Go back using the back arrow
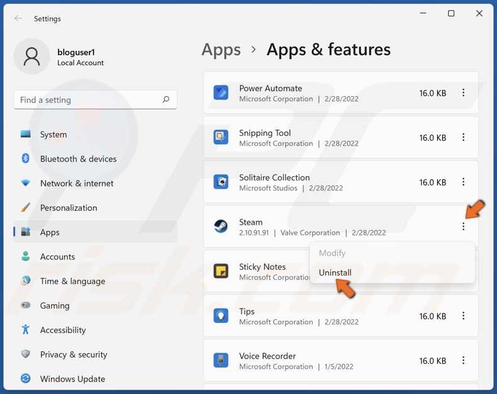 pos(18,18)
